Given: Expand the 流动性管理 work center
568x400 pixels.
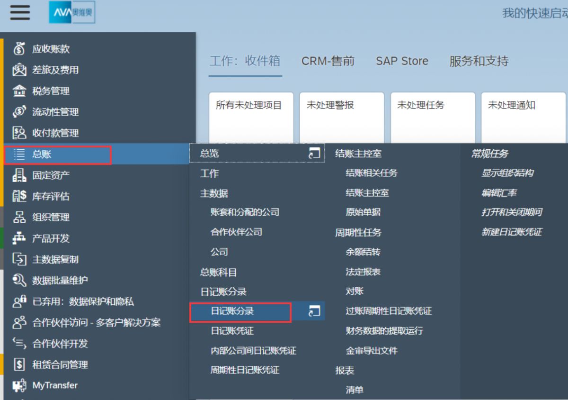Looking at the screenshot, I should [x=55, y=112].
